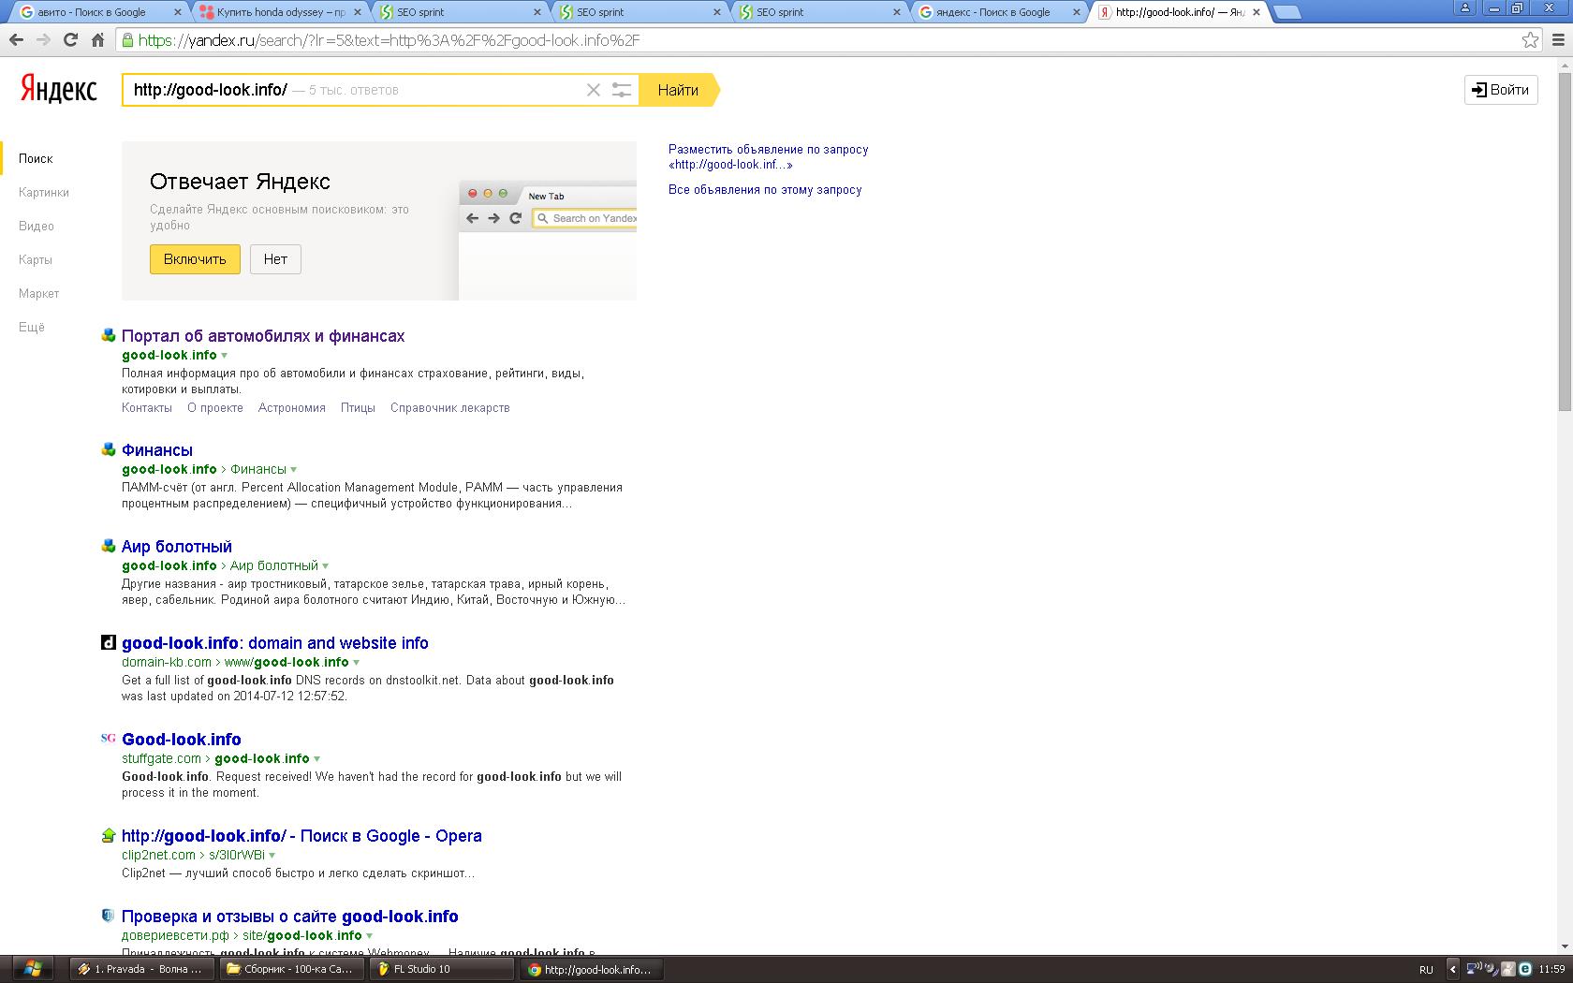The image size is (1573, 983).
Task: Click the yellow Включить button
Action: pos(195,259)
